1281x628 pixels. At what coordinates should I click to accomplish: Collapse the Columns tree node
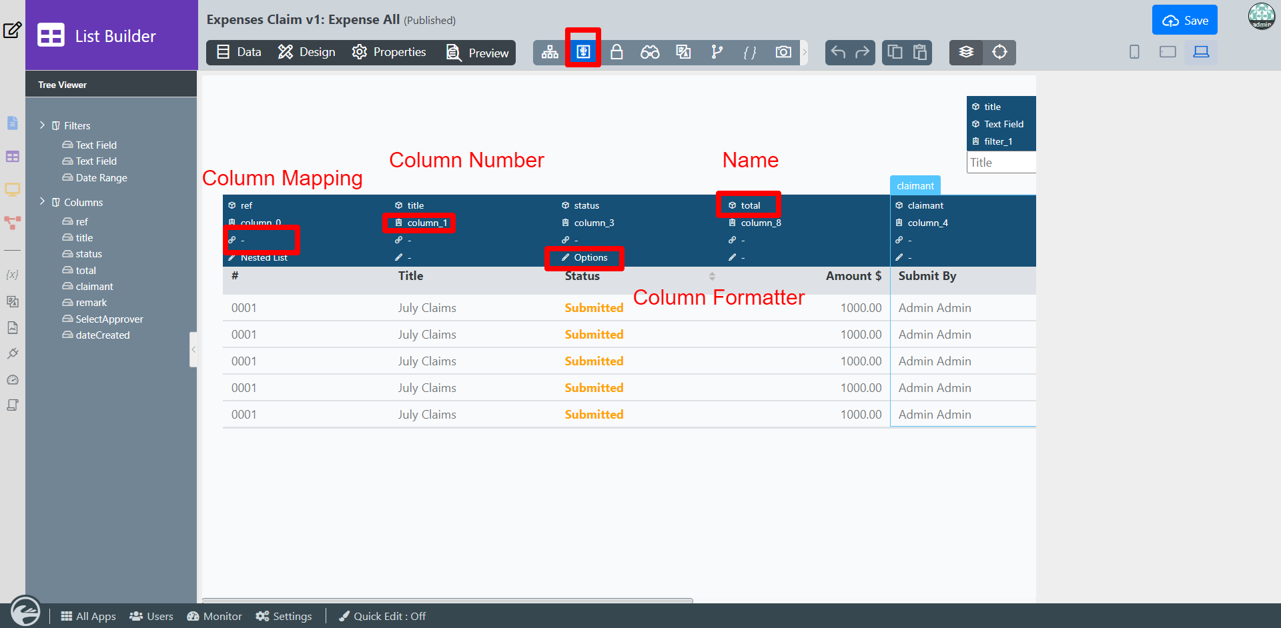click(x=43, y=202)
